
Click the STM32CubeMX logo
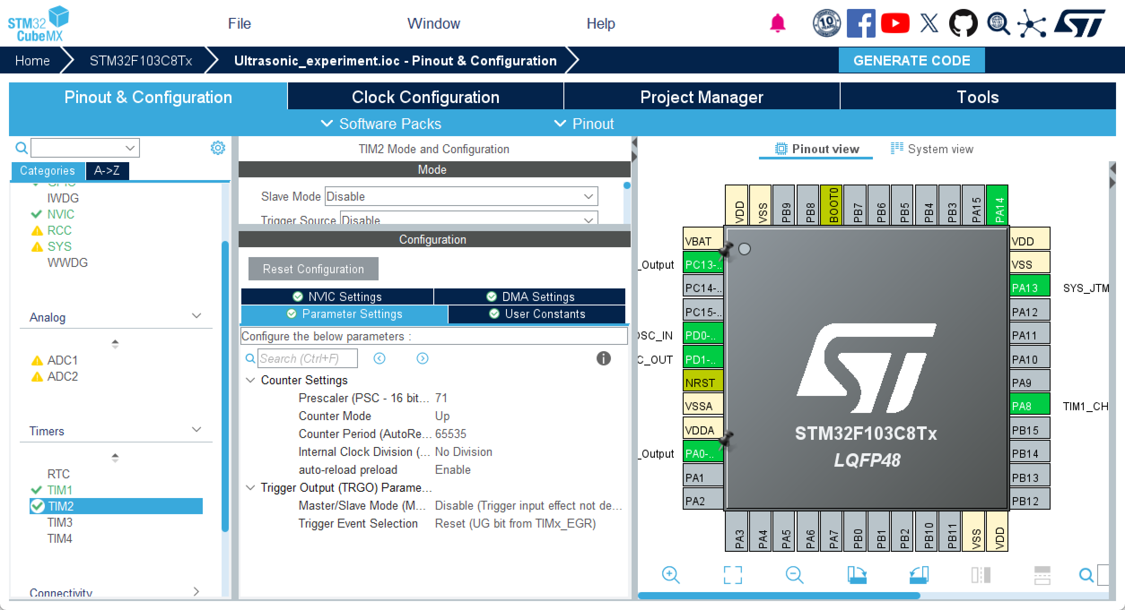38,24
